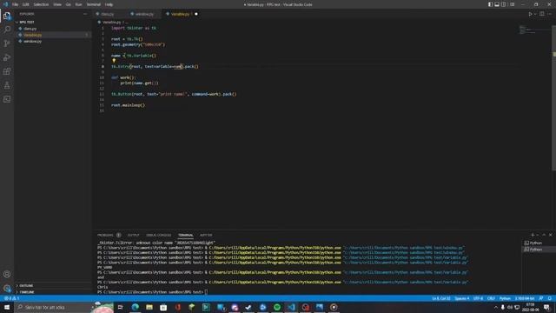Open the Extensions view
Screen dimensions: 556x313
point(7,71)
